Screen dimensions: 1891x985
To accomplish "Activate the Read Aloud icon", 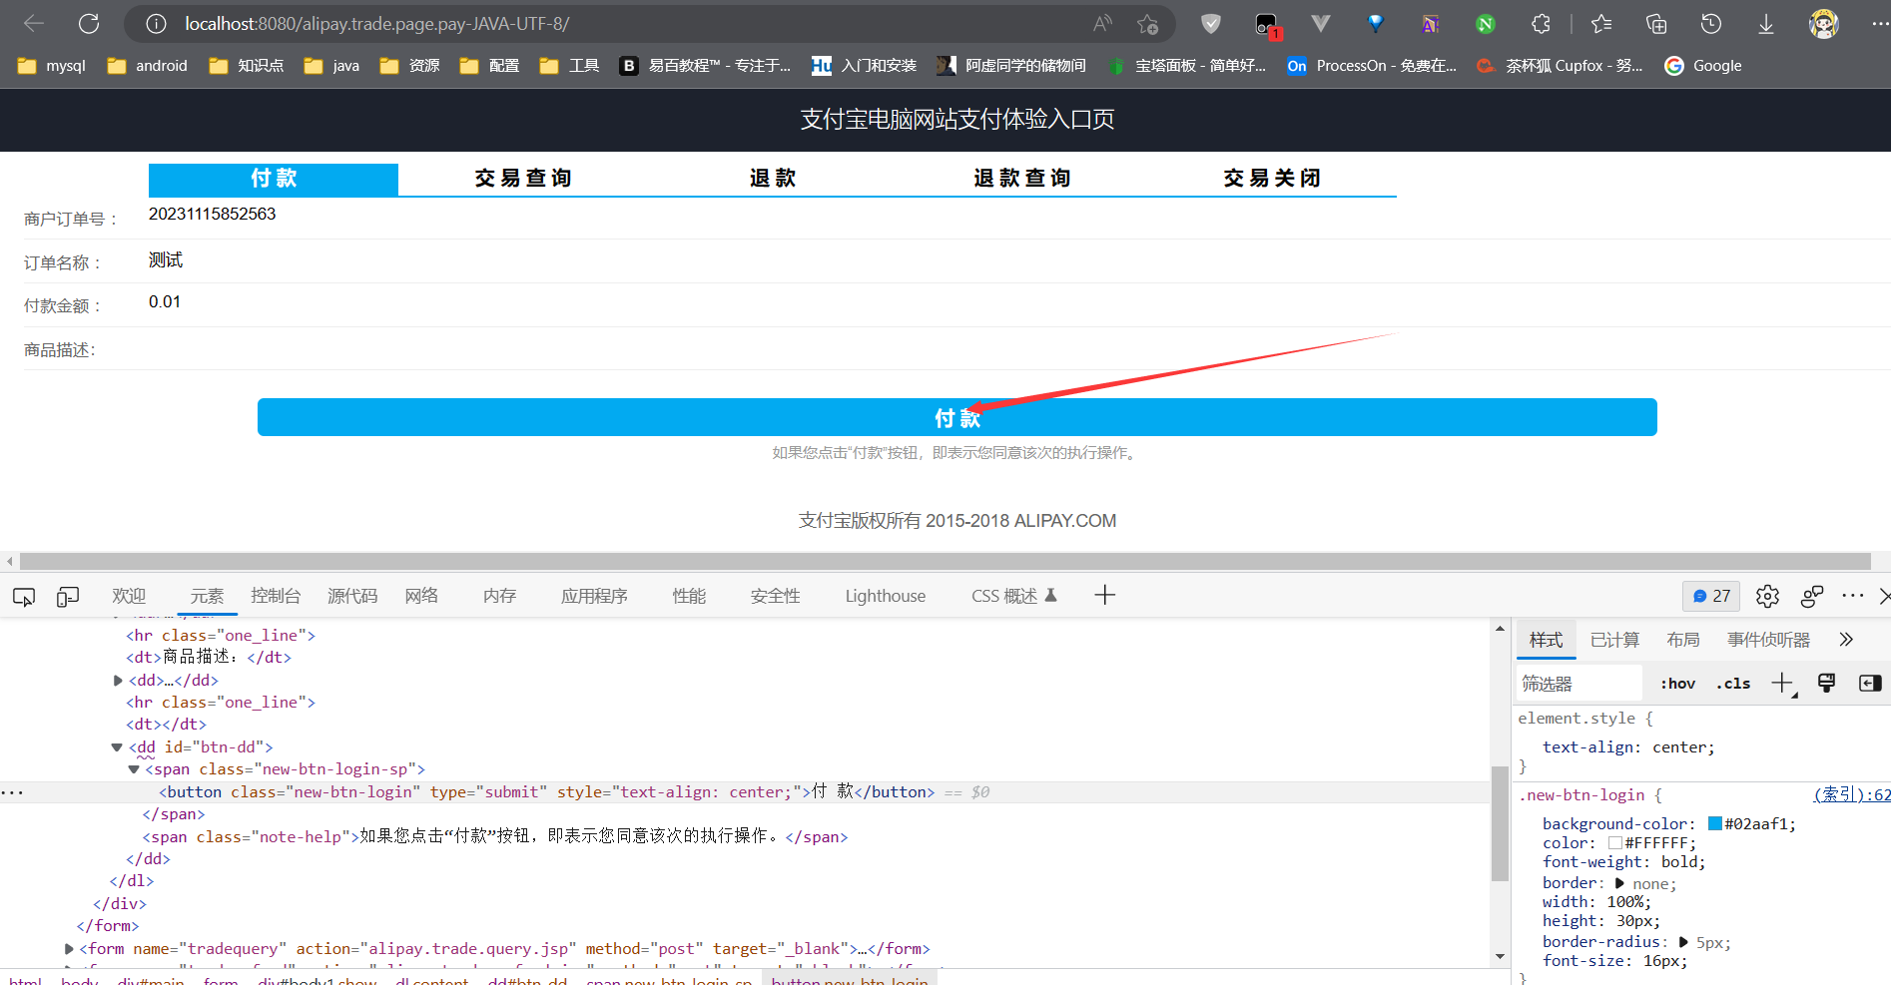I will (x=1102, y=23).
